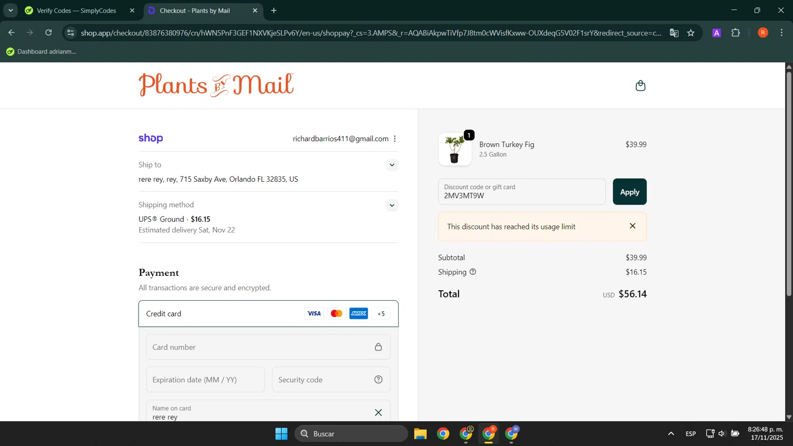
Task: Expand the Shipping method section
Action: point(392,205)
